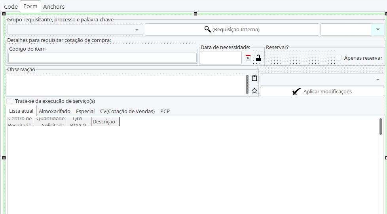The width and height of the screenshot is (387, 214).
Task: Click the open padlock icon
Action: click(x=258, y=58)
